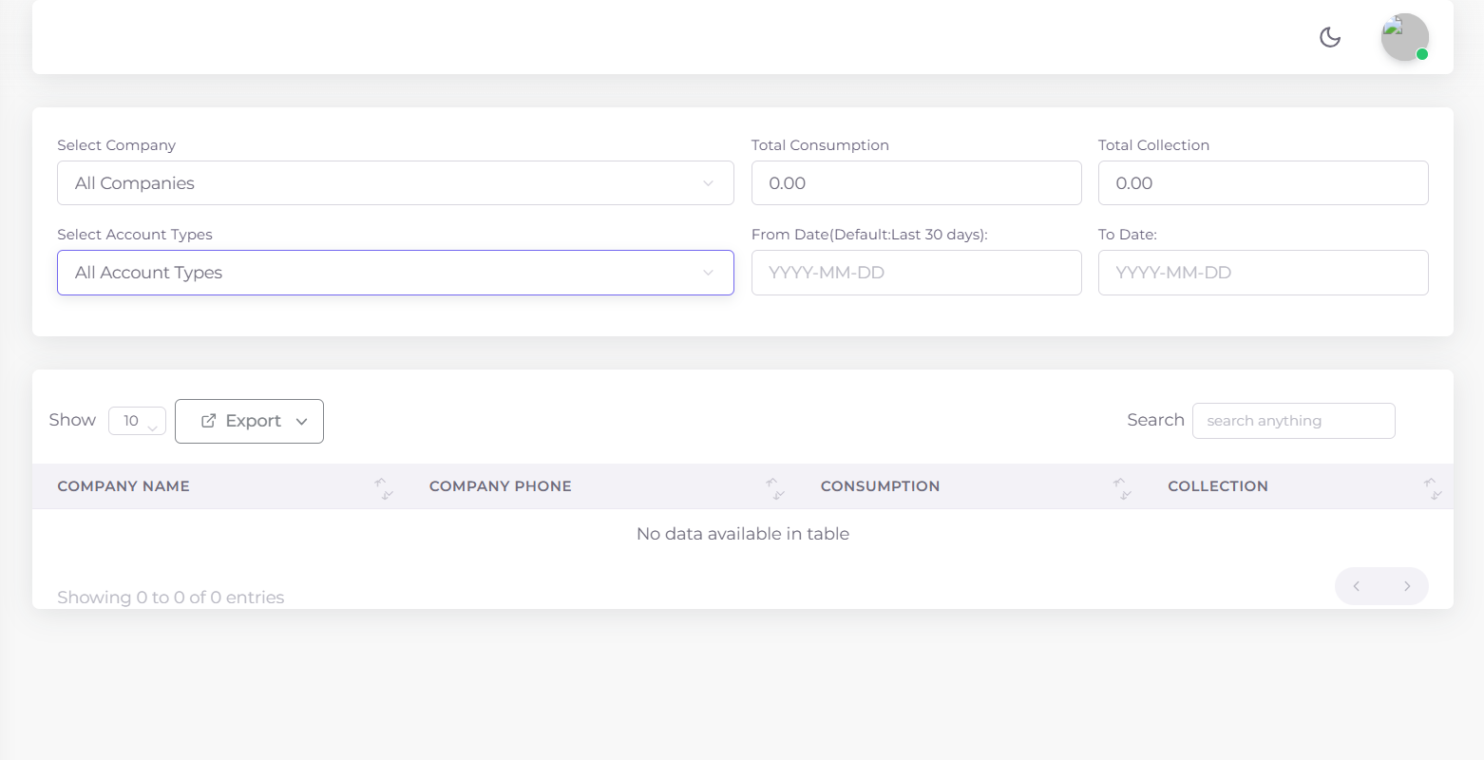Select the Total Consumption field
1484x760 pixels.
pos(916,182)
